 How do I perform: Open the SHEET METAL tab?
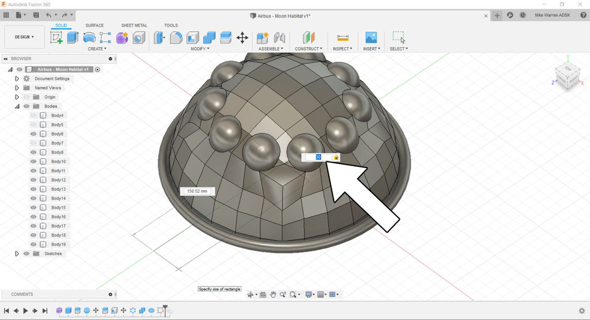tap(134, 25)
